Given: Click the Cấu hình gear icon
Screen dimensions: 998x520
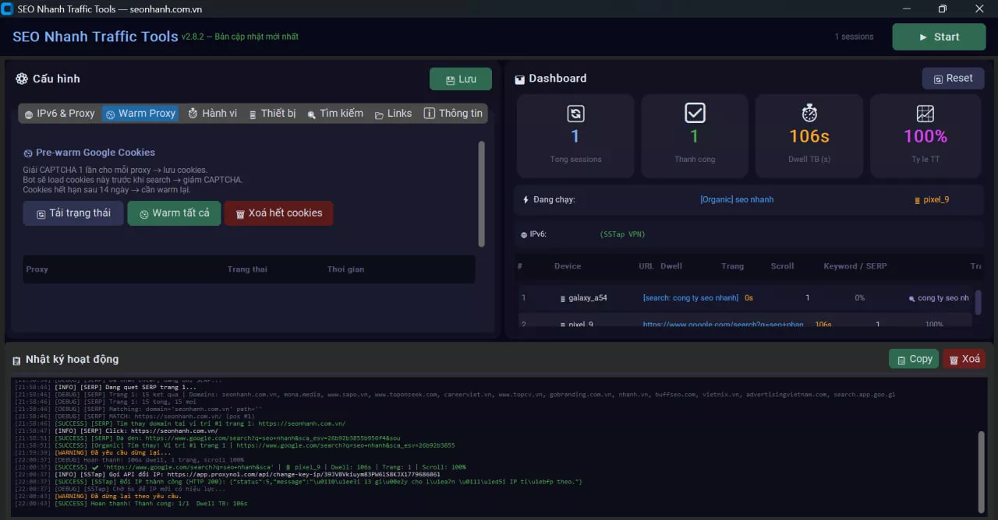Looking at the screenshot, I should [x=22, y=79].
